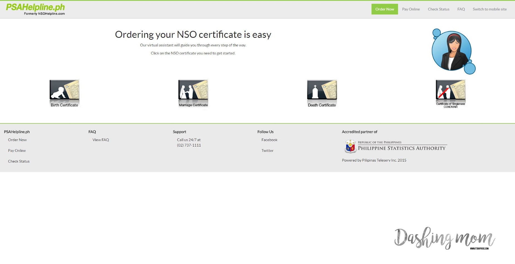Click the PSAHelpline.ph logo
The image size is (515, 264).
click(x=35, y=9)
